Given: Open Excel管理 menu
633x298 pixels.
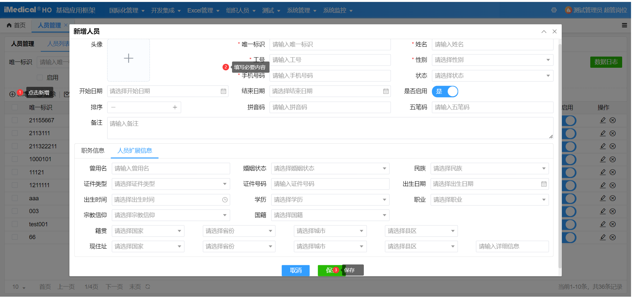Looking at the screenshot, I should tap(203, 11).
